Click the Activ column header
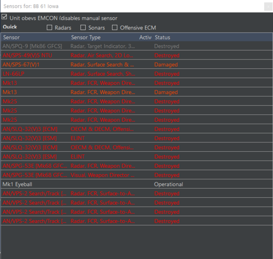The height and width of the screenshot is (259, 273). pos(145,37)
